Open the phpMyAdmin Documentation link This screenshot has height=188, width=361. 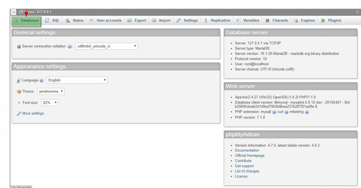(x=247, y=150)
